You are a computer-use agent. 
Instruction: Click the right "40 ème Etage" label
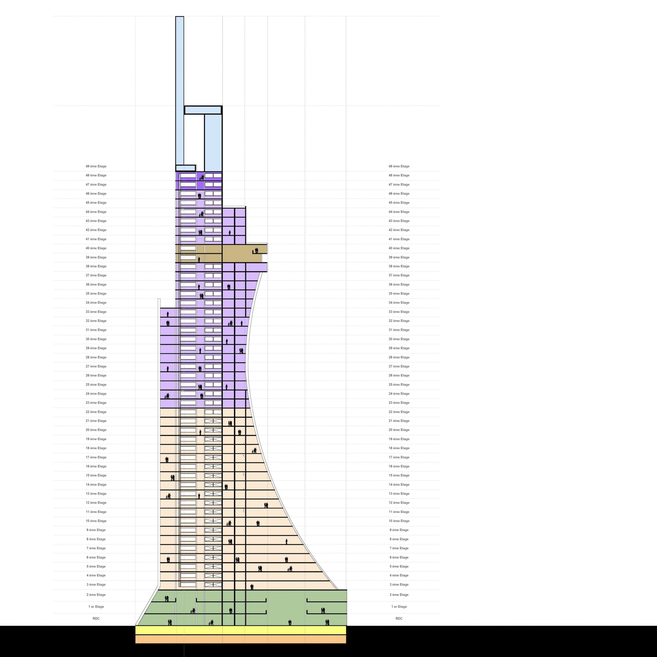tap(399, 248)
